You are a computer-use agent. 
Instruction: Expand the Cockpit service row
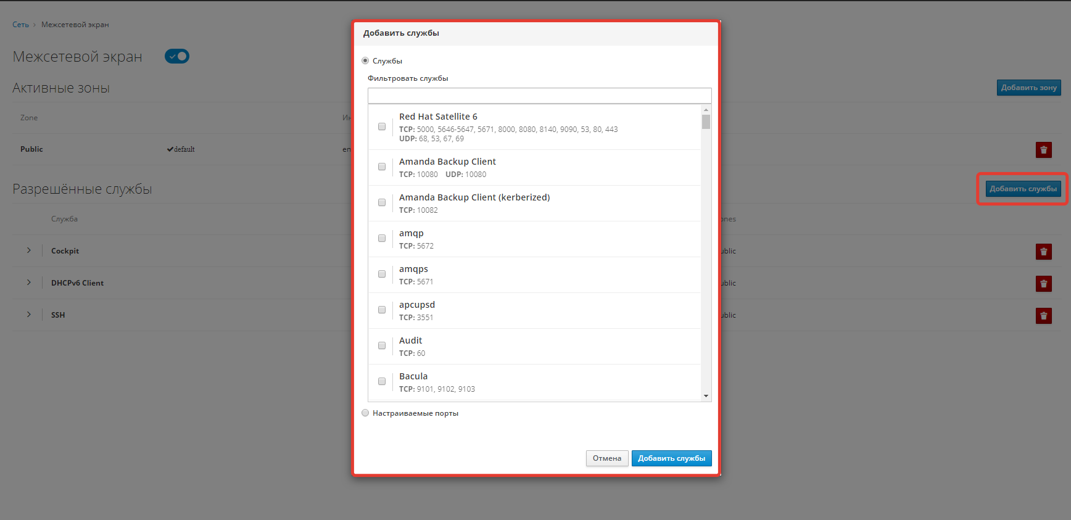pos(29,250)
